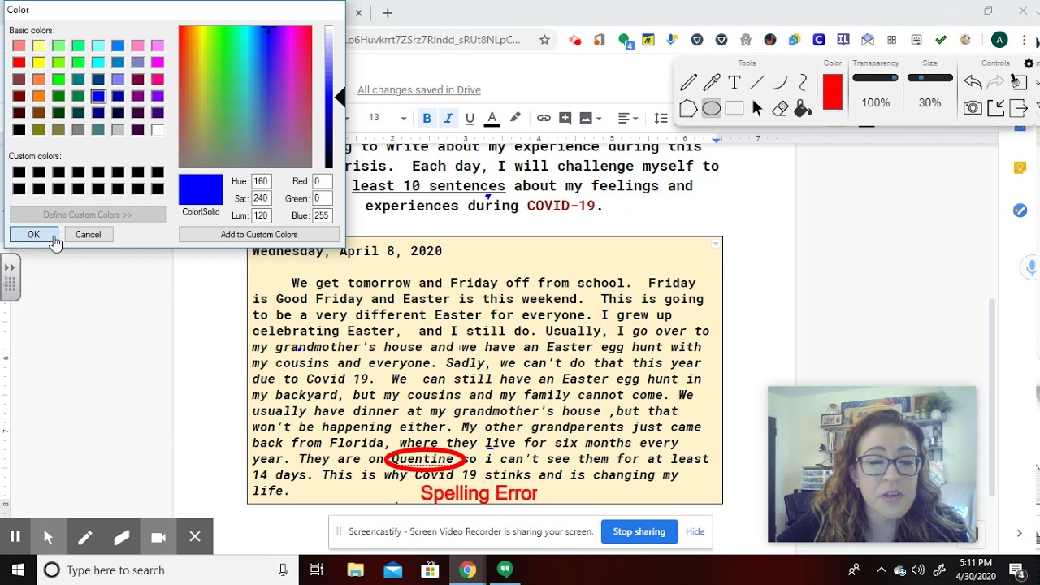Select the squiggly freehand line tool
Screen dimensions: 1040x585
point(803,82)
